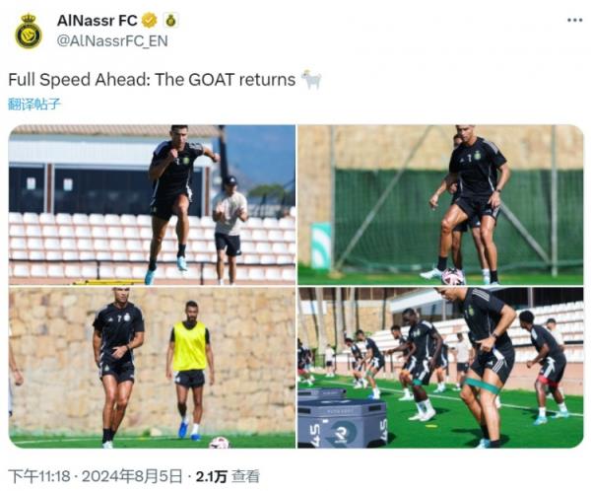The width and height of the screenshot is (591, 491).
Task: Open the AlNassr FC profile avatar
Action: click(x=29, y=32)
